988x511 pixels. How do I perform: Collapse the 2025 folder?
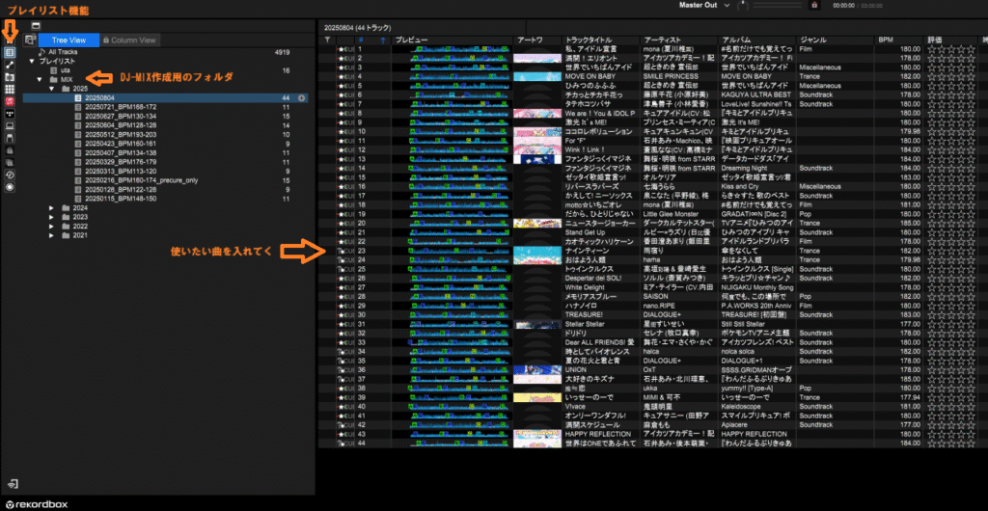click(52, 90)
